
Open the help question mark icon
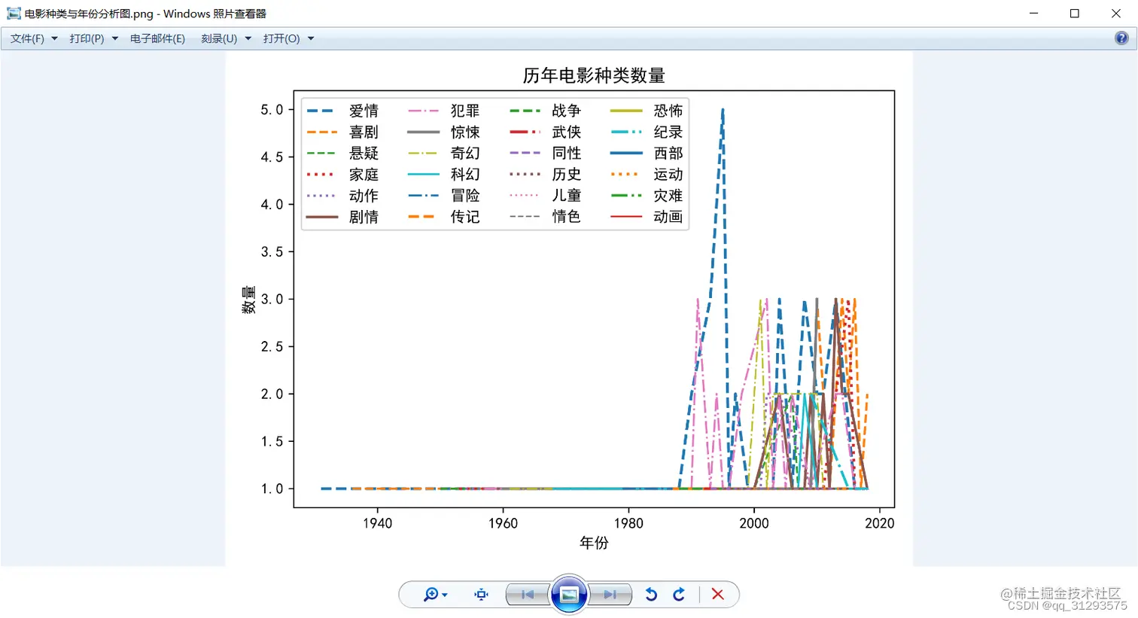pyautogui.click(x=1121, y=38)
